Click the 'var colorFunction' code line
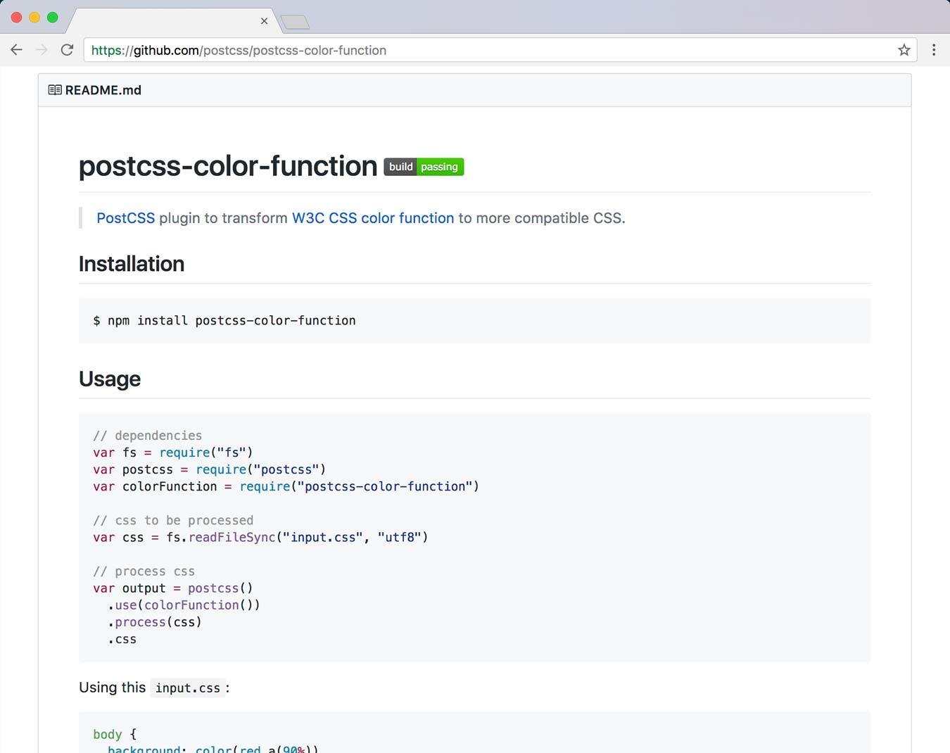This screenshot has width=950, height=753. [x=286, y=486]
